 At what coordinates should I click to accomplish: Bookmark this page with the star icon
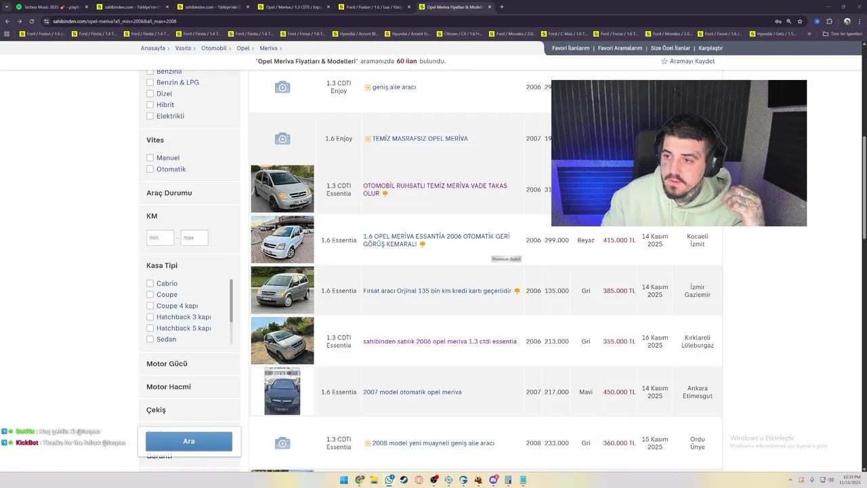[x=800, y=21]
